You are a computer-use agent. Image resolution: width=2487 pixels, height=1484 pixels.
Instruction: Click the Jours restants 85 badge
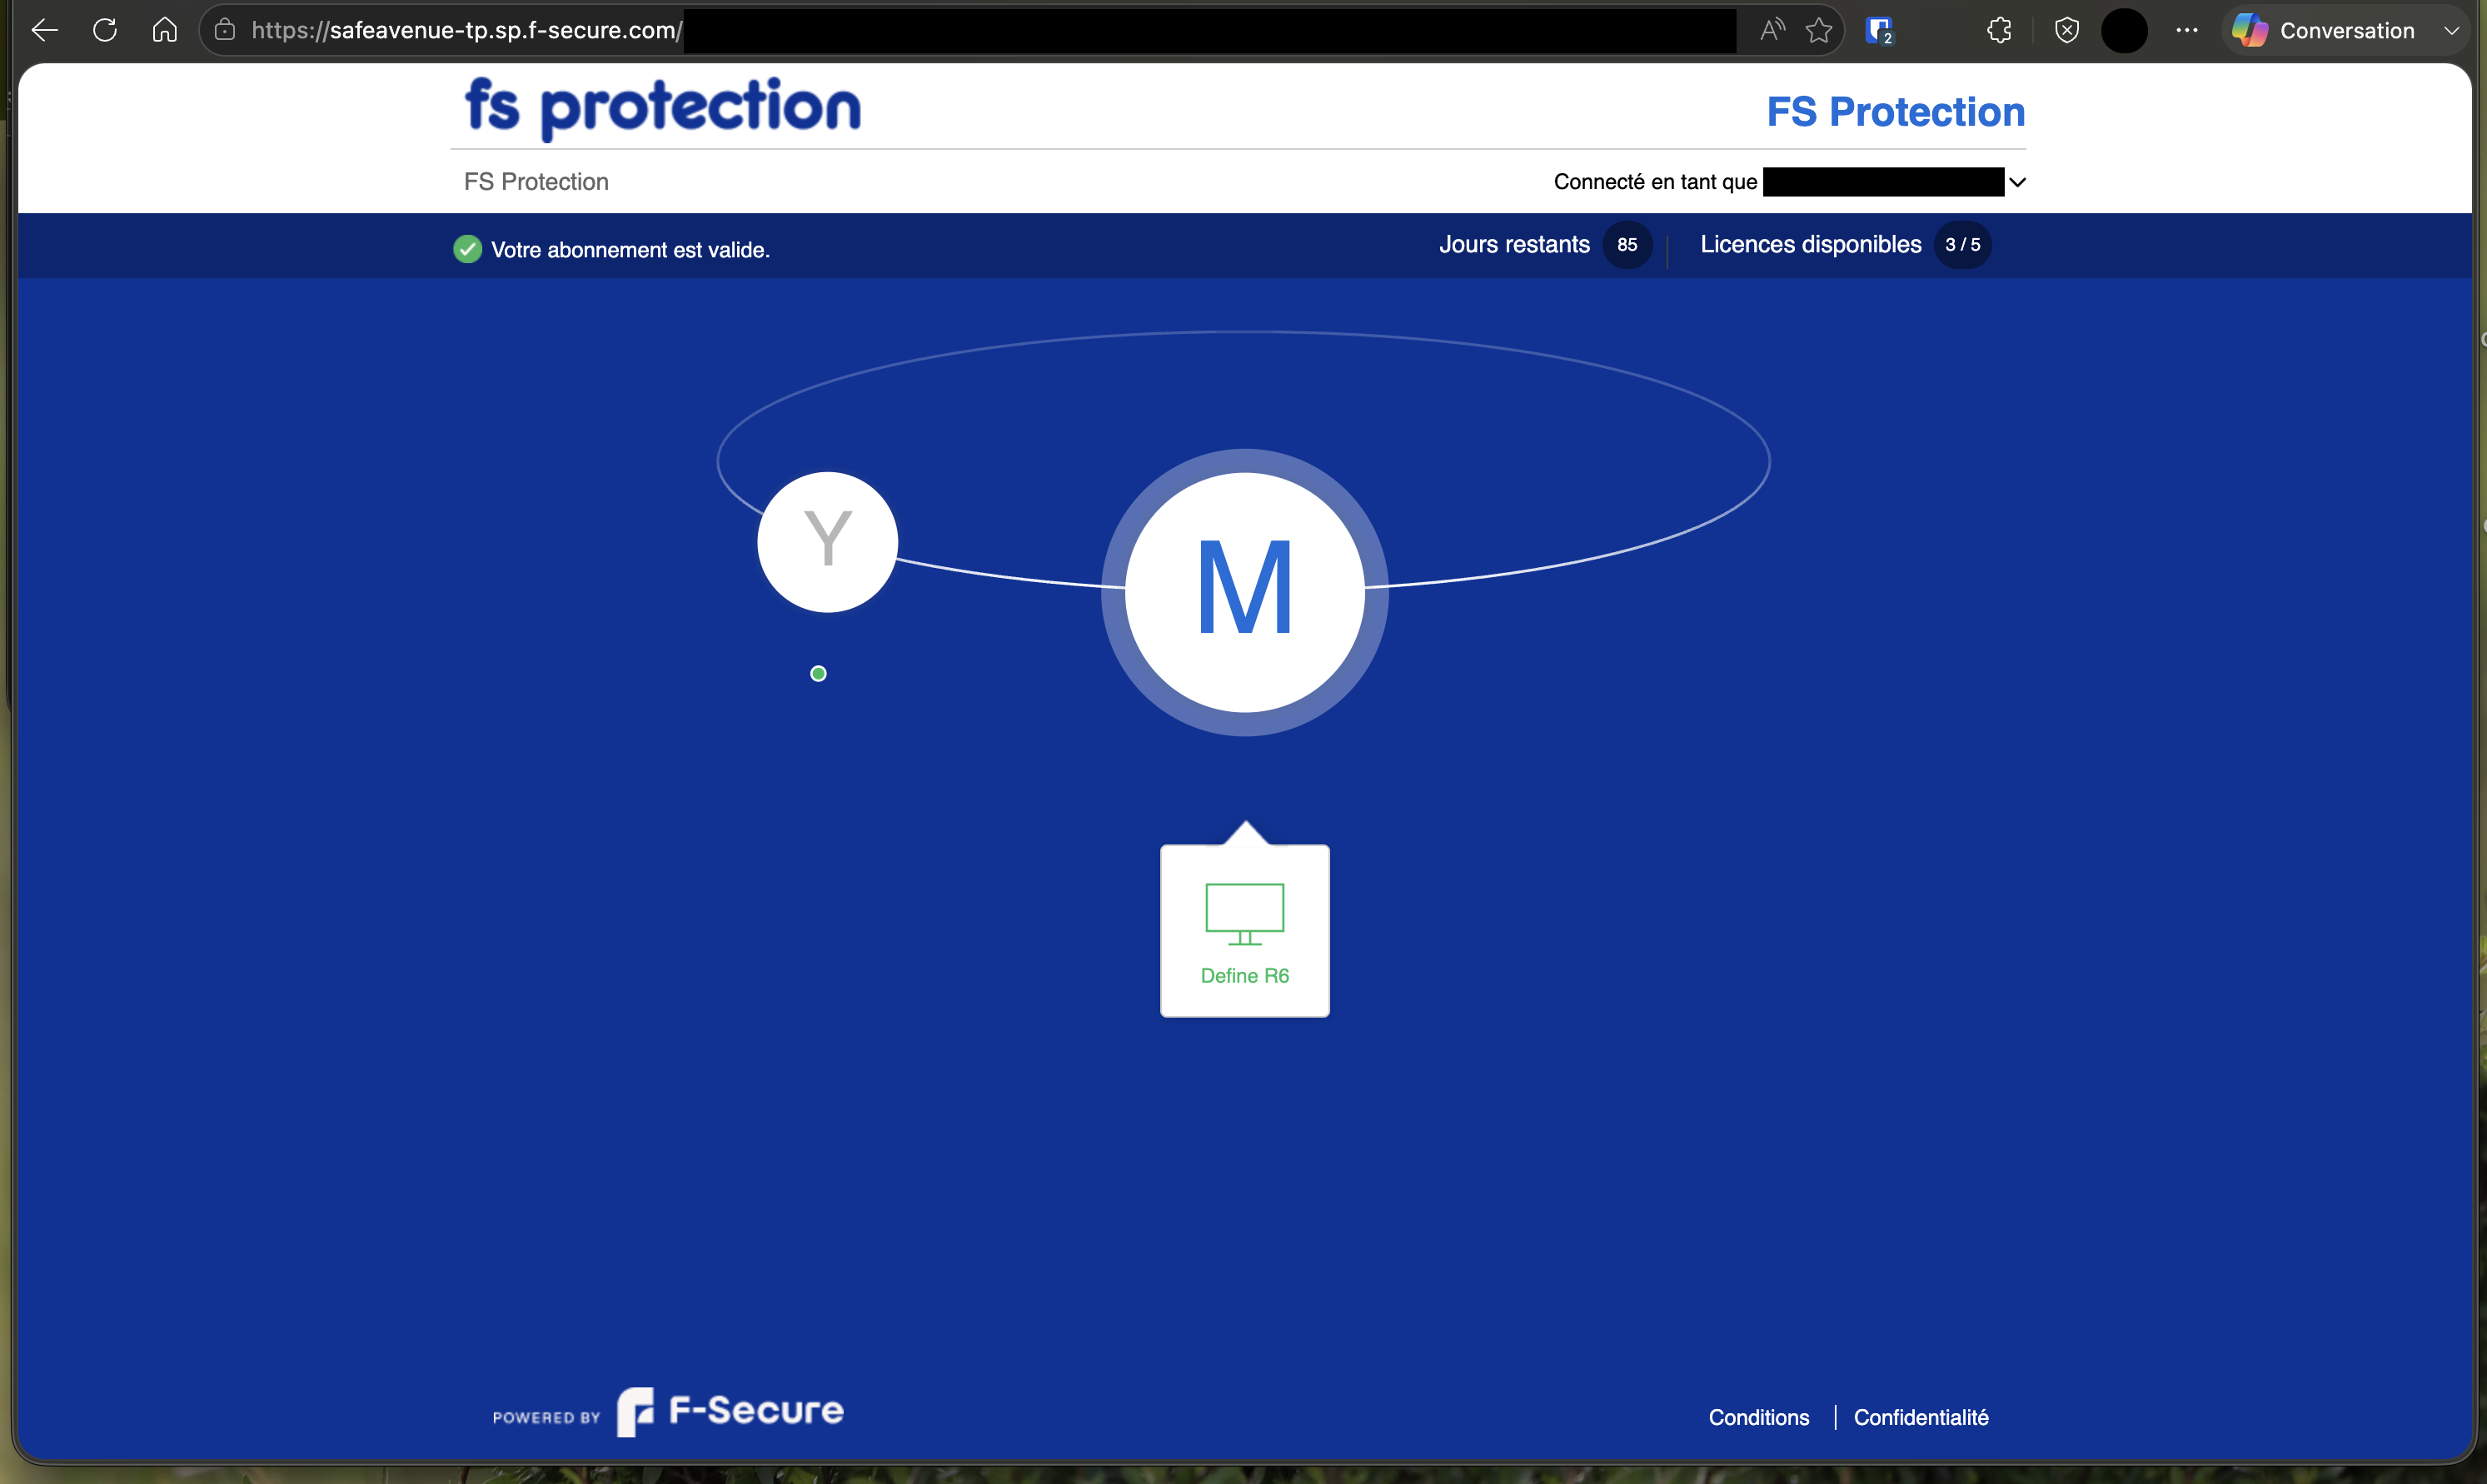(1627, 245)
